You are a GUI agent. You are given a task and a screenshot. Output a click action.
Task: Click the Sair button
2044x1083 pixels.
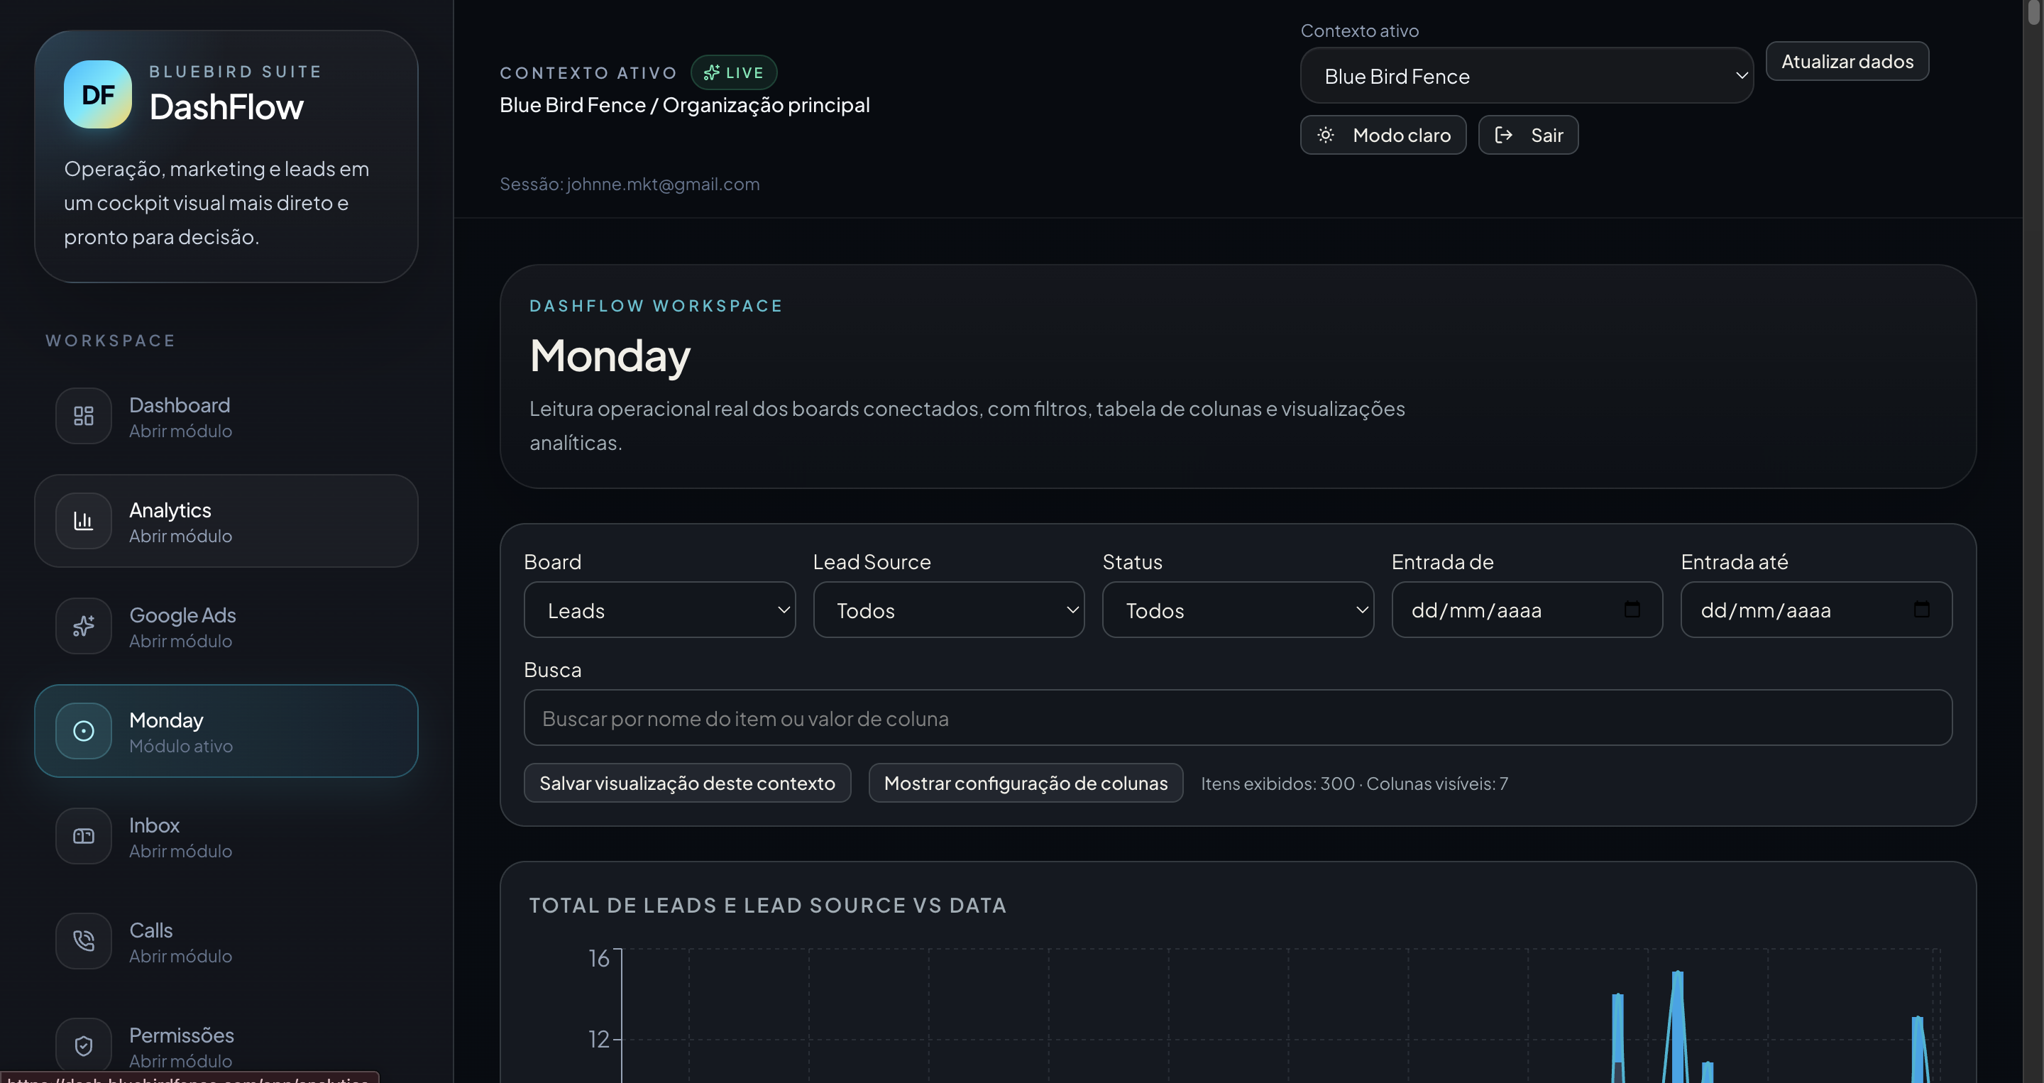(x=1528, y=135)
